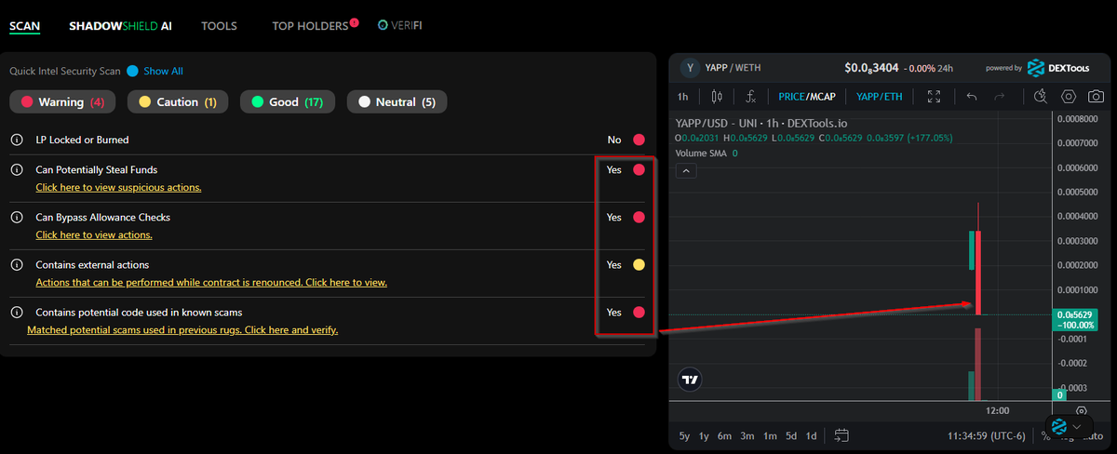Open the SHADOWSHIELD AI tab
Viewport: 1117px width, 454px height.
click(120, 26)
